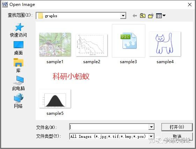Click the sample4 file name label
Viewport: 196px width, 149px height.
tap(165, 62)
